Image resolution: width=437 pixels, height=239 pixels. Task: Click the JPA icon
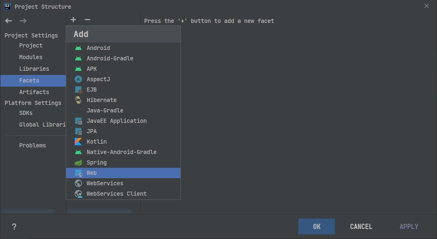[x=78, y=131]
